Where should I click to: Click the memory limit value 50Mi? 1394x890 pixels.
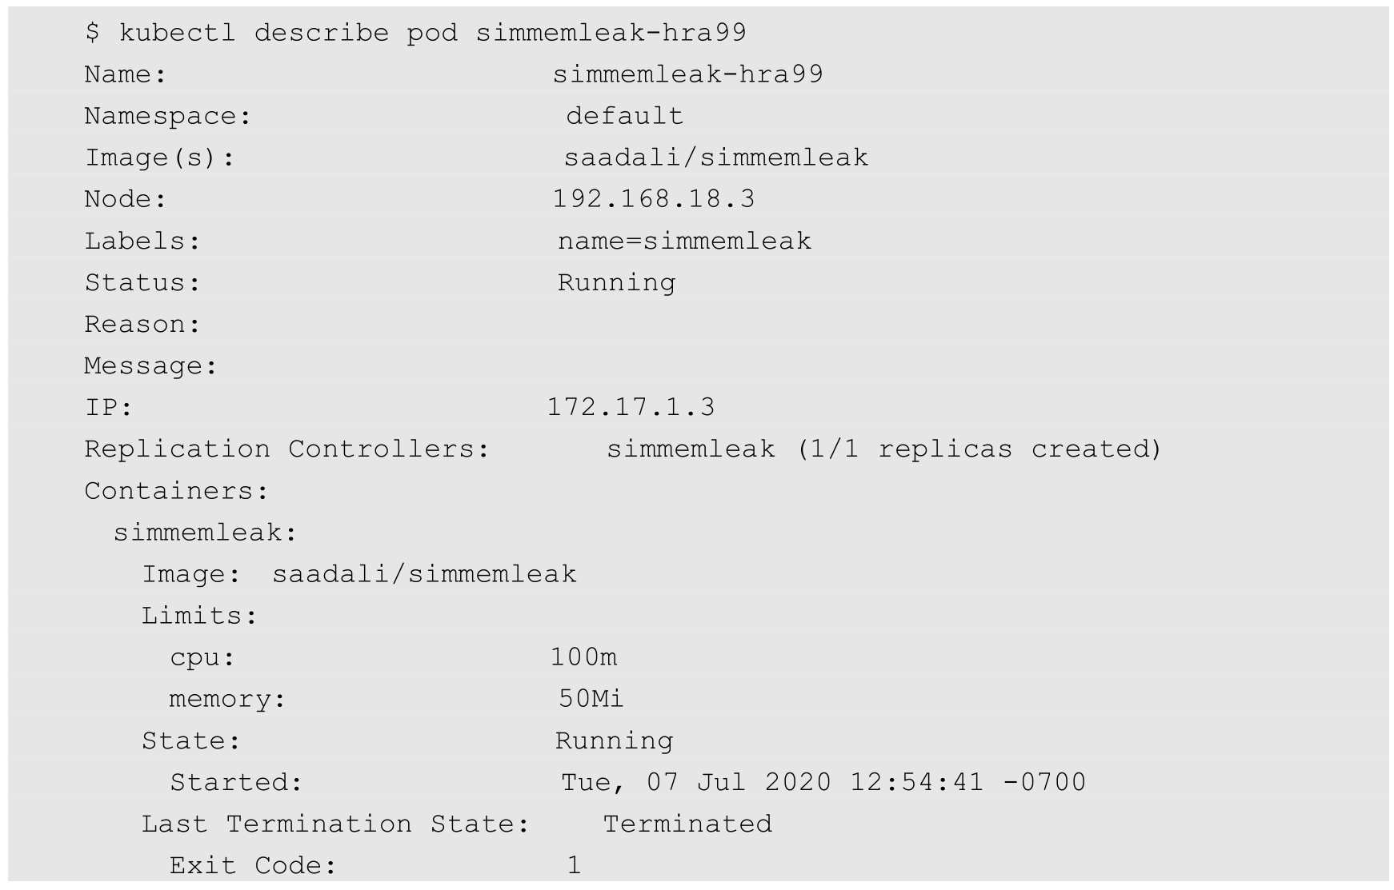coord(591,699)
